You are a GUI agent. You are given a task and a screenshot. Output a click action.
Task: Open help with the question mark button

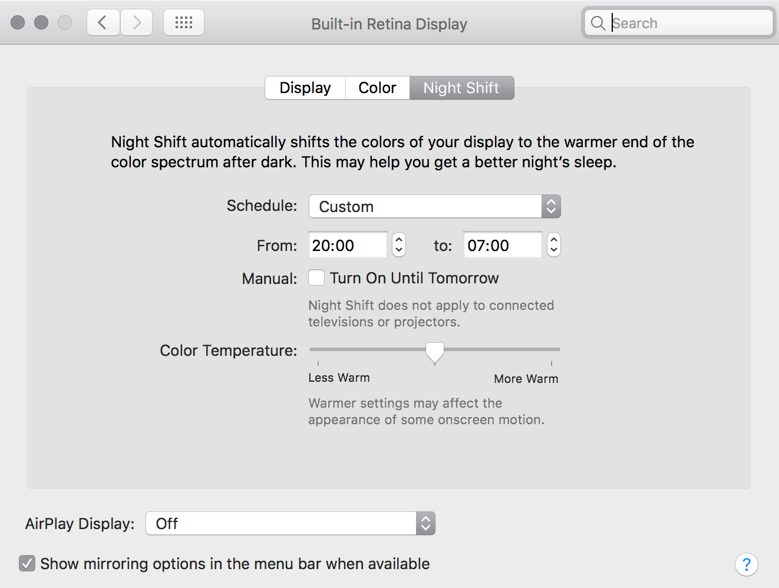pyautogui.click(x=746, y=564)
